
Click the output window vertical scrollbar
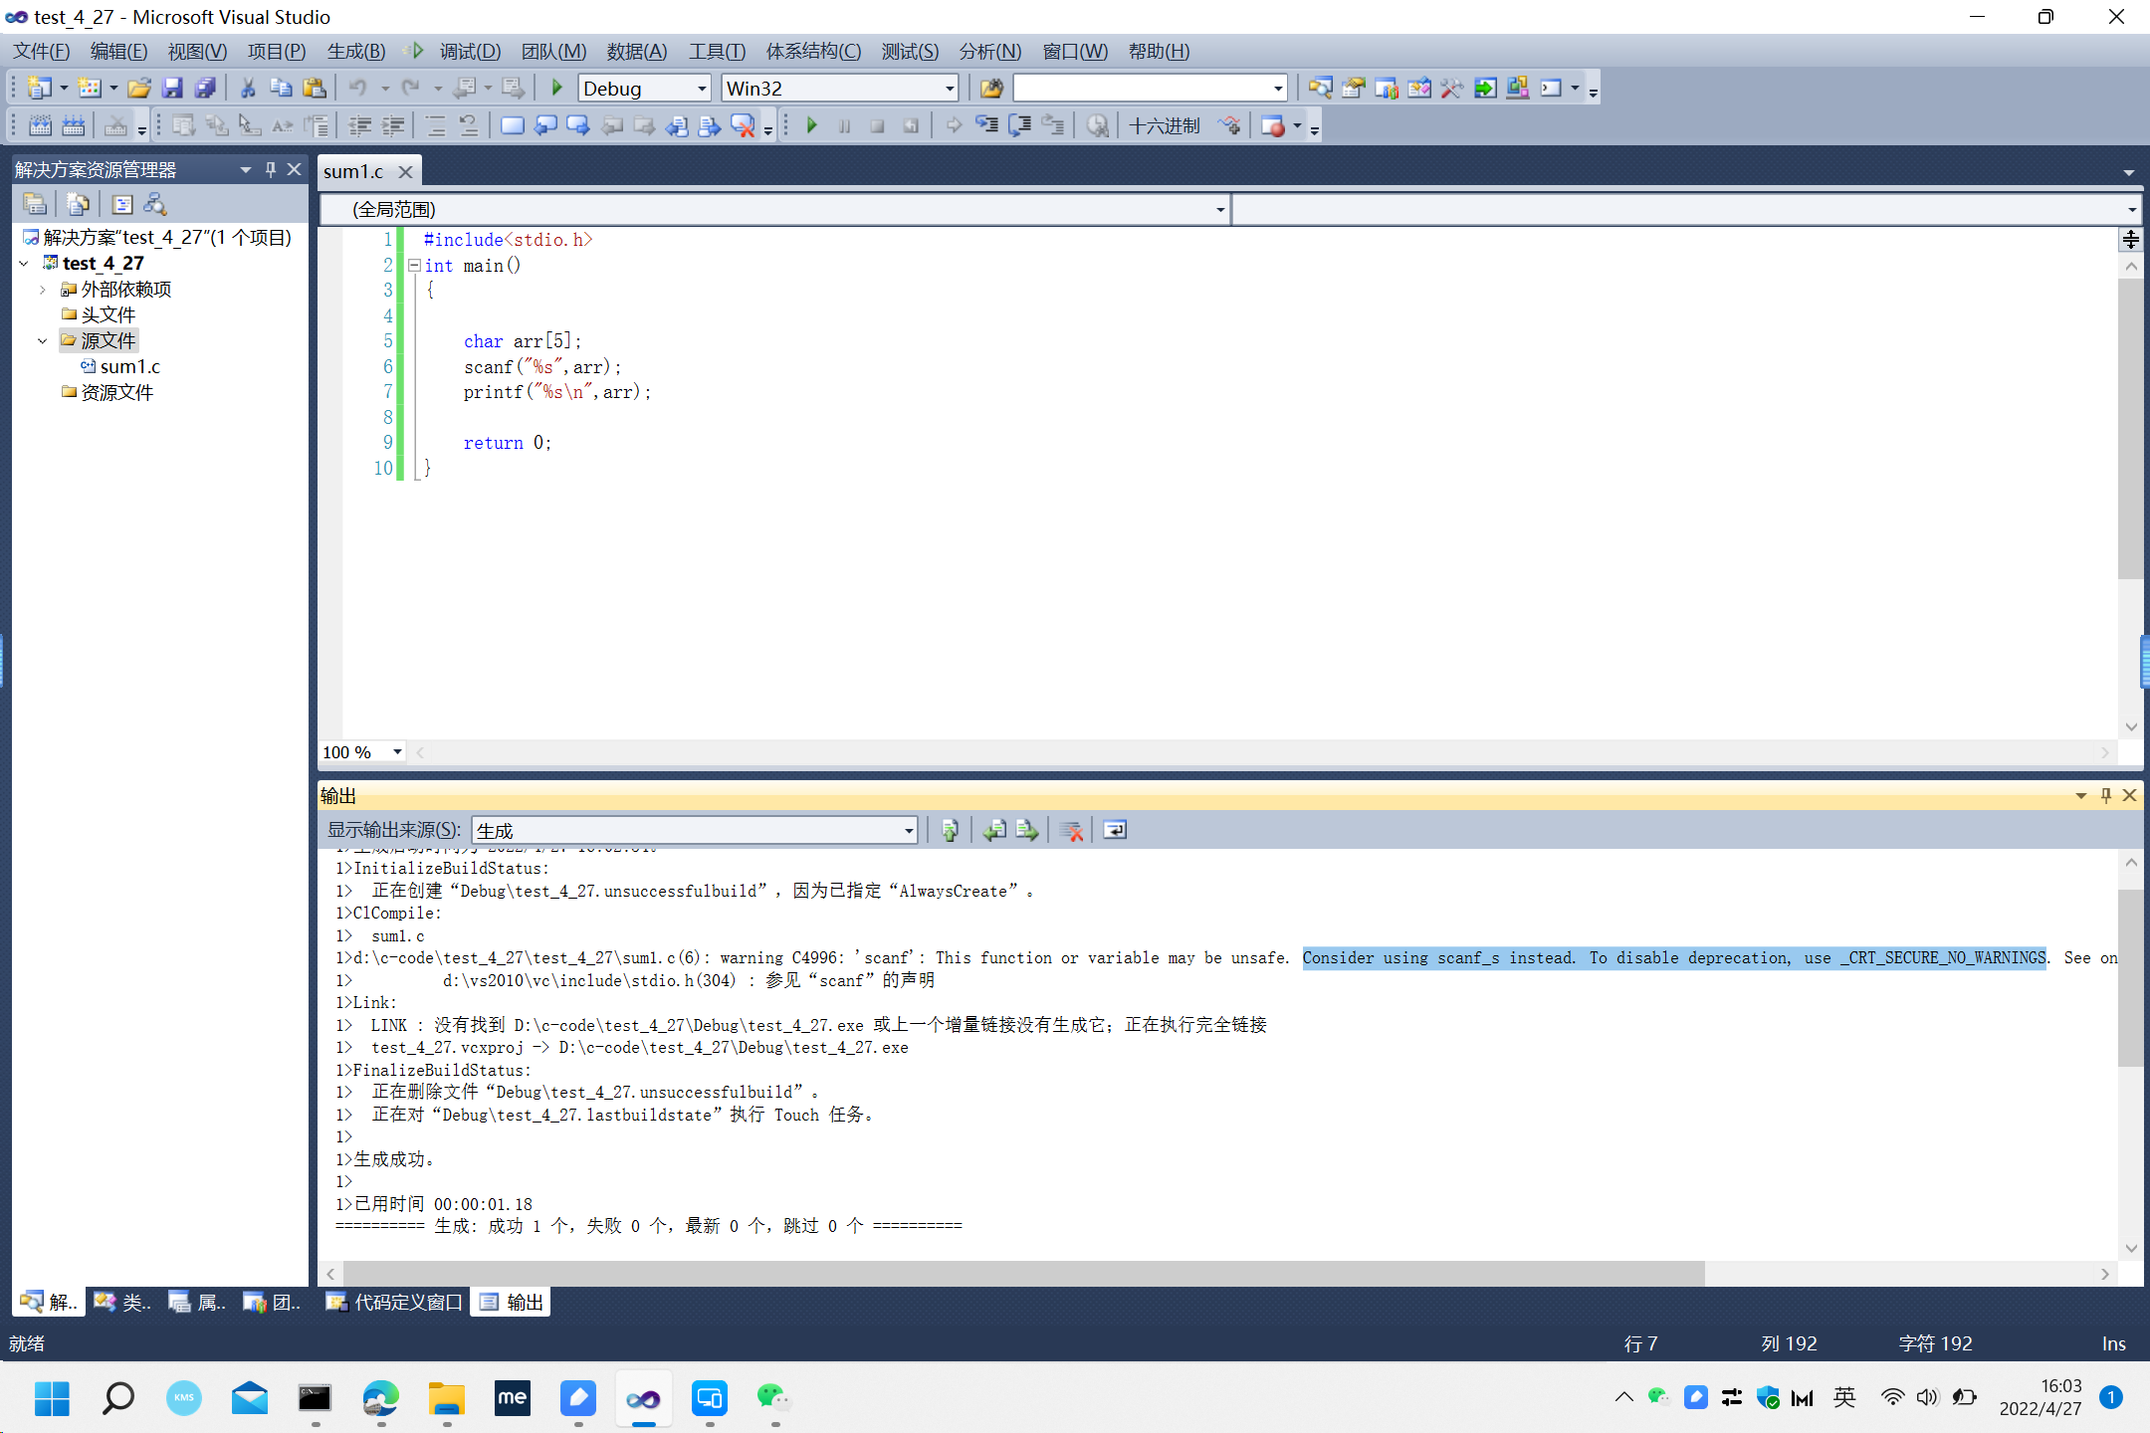(2130, 977)
